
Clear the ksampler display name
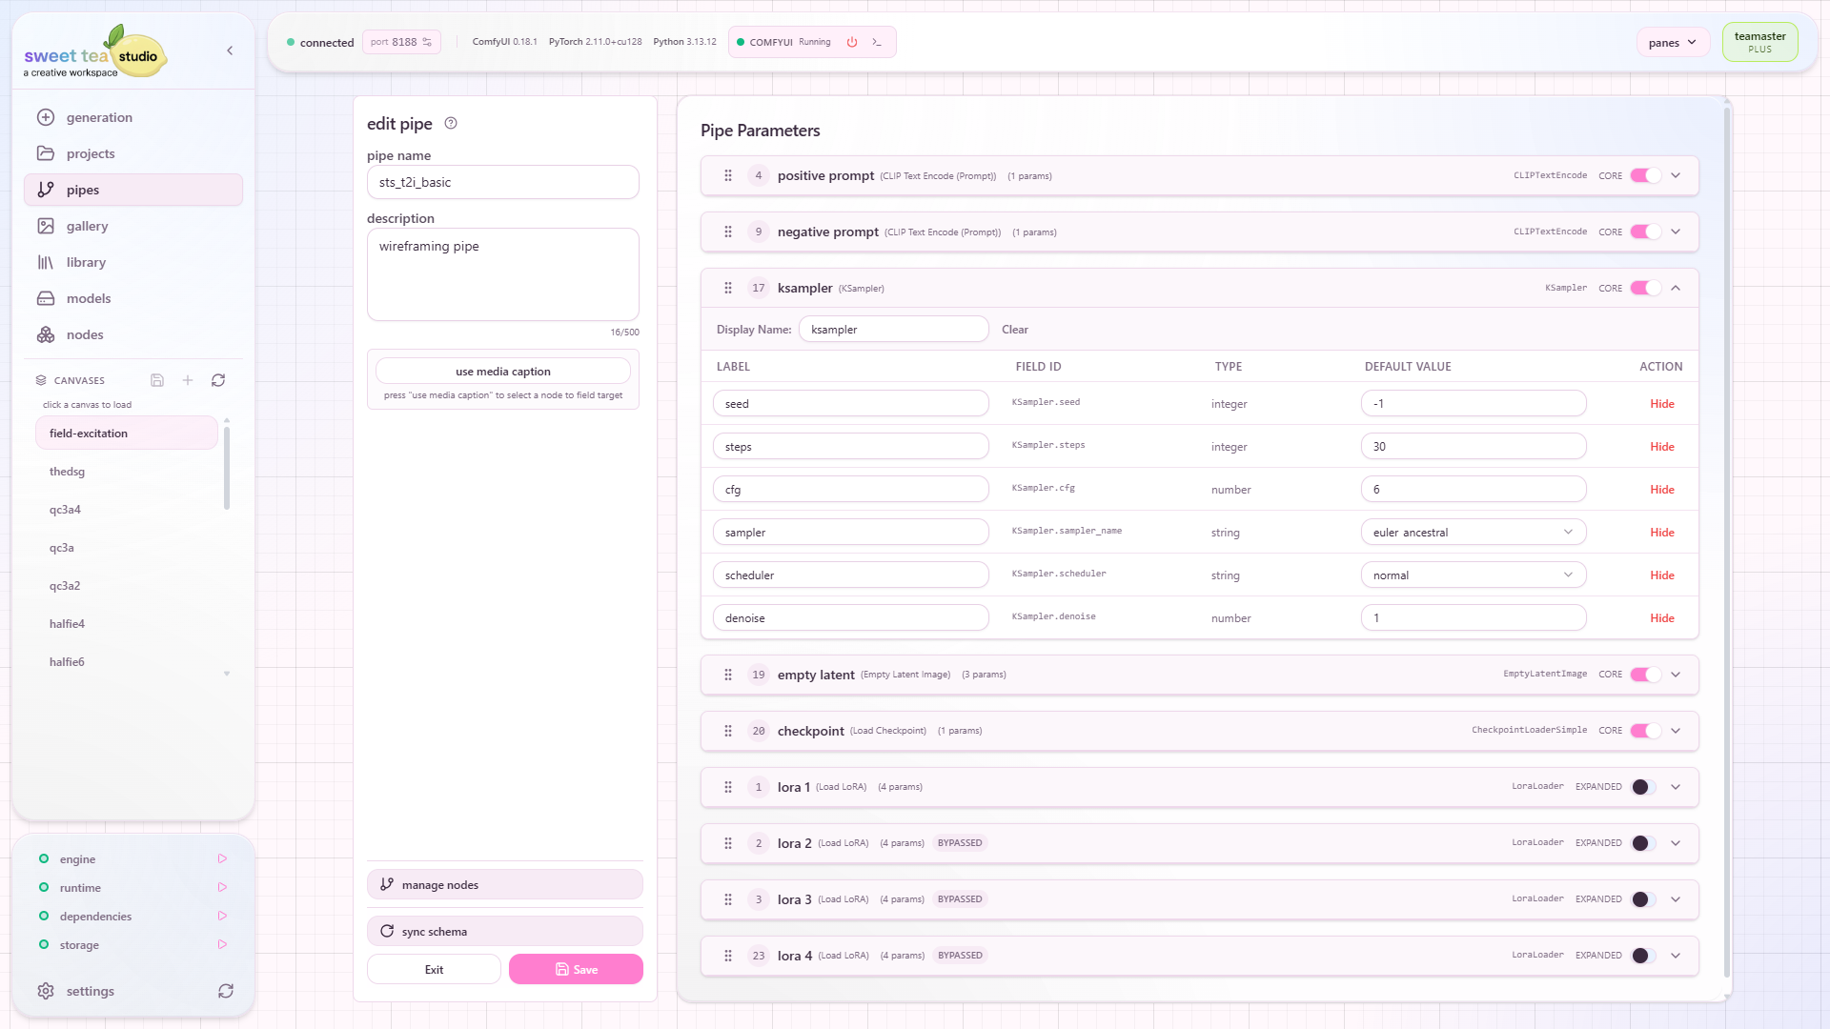1014,329
